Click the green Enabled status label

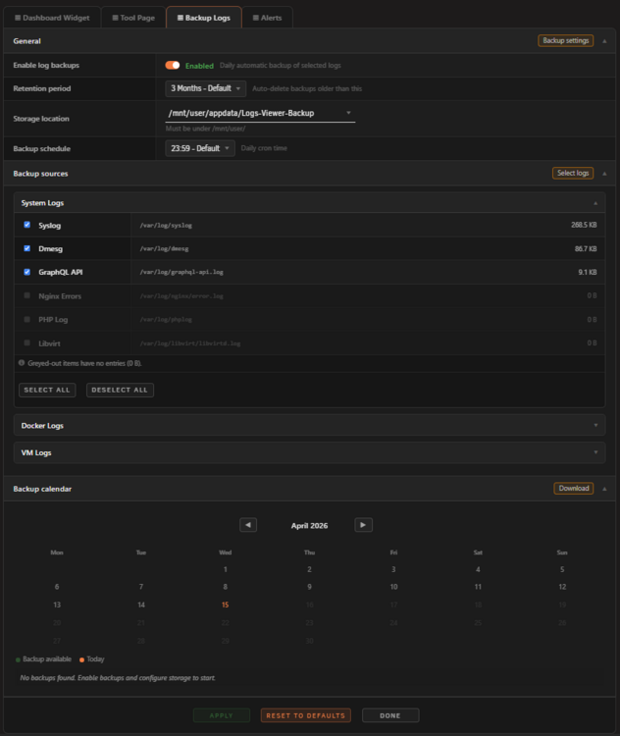[x=199, y=66]
